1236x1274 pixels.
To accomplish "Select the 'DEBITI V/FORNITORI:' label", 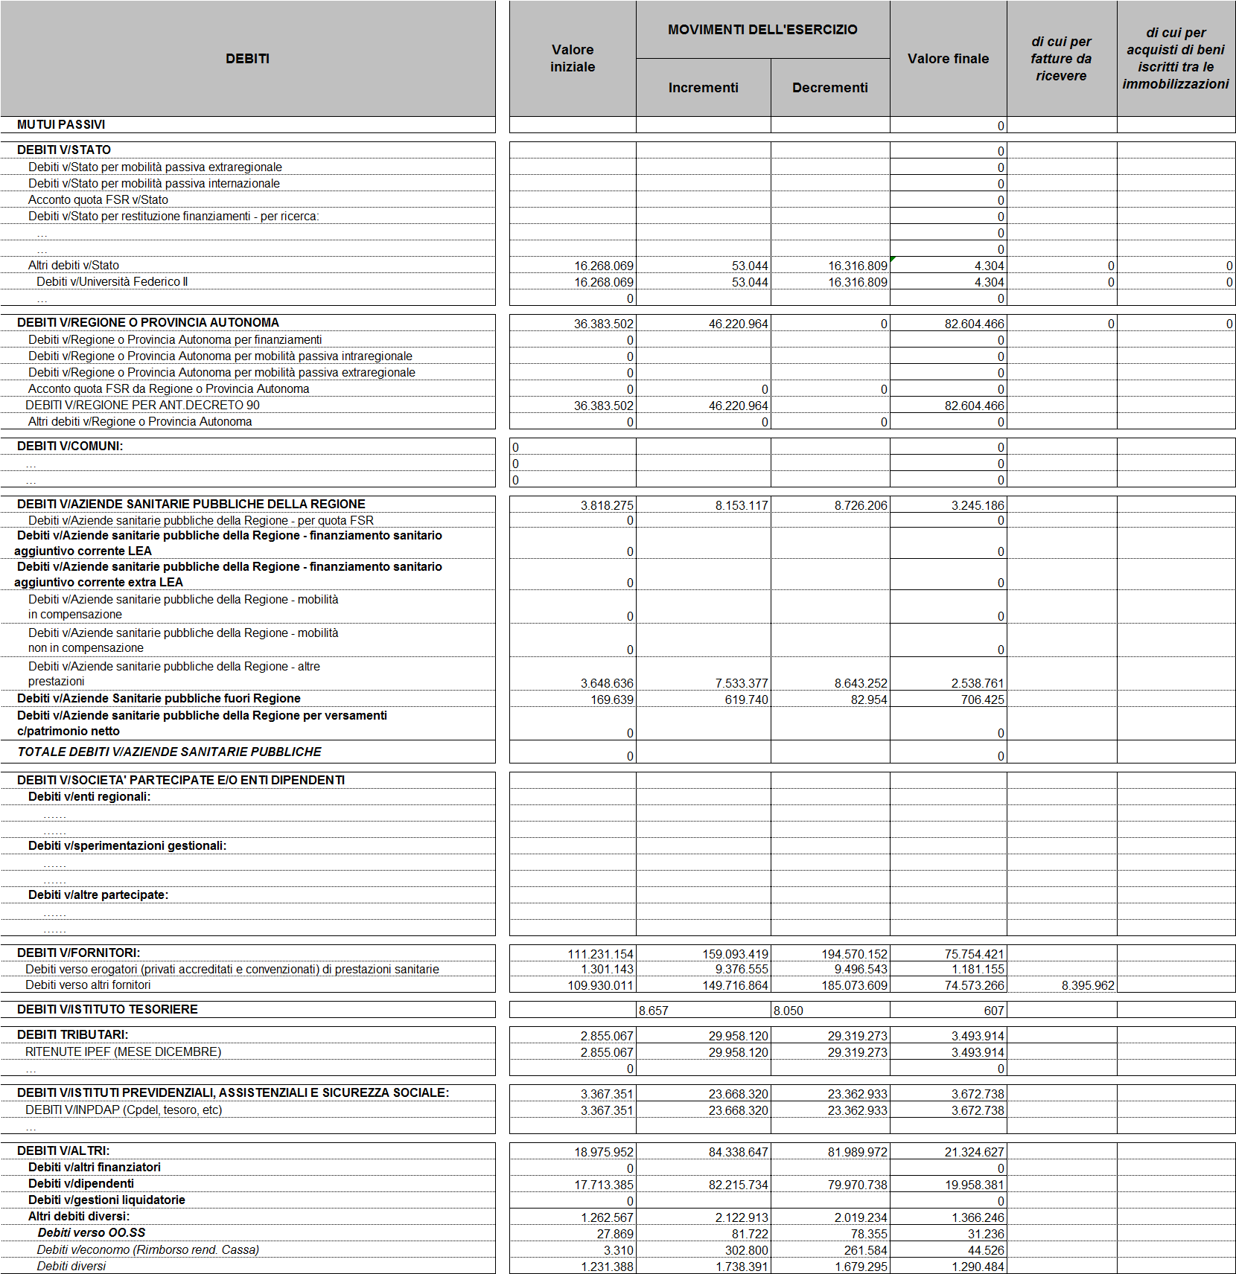I will click(79, 953).
